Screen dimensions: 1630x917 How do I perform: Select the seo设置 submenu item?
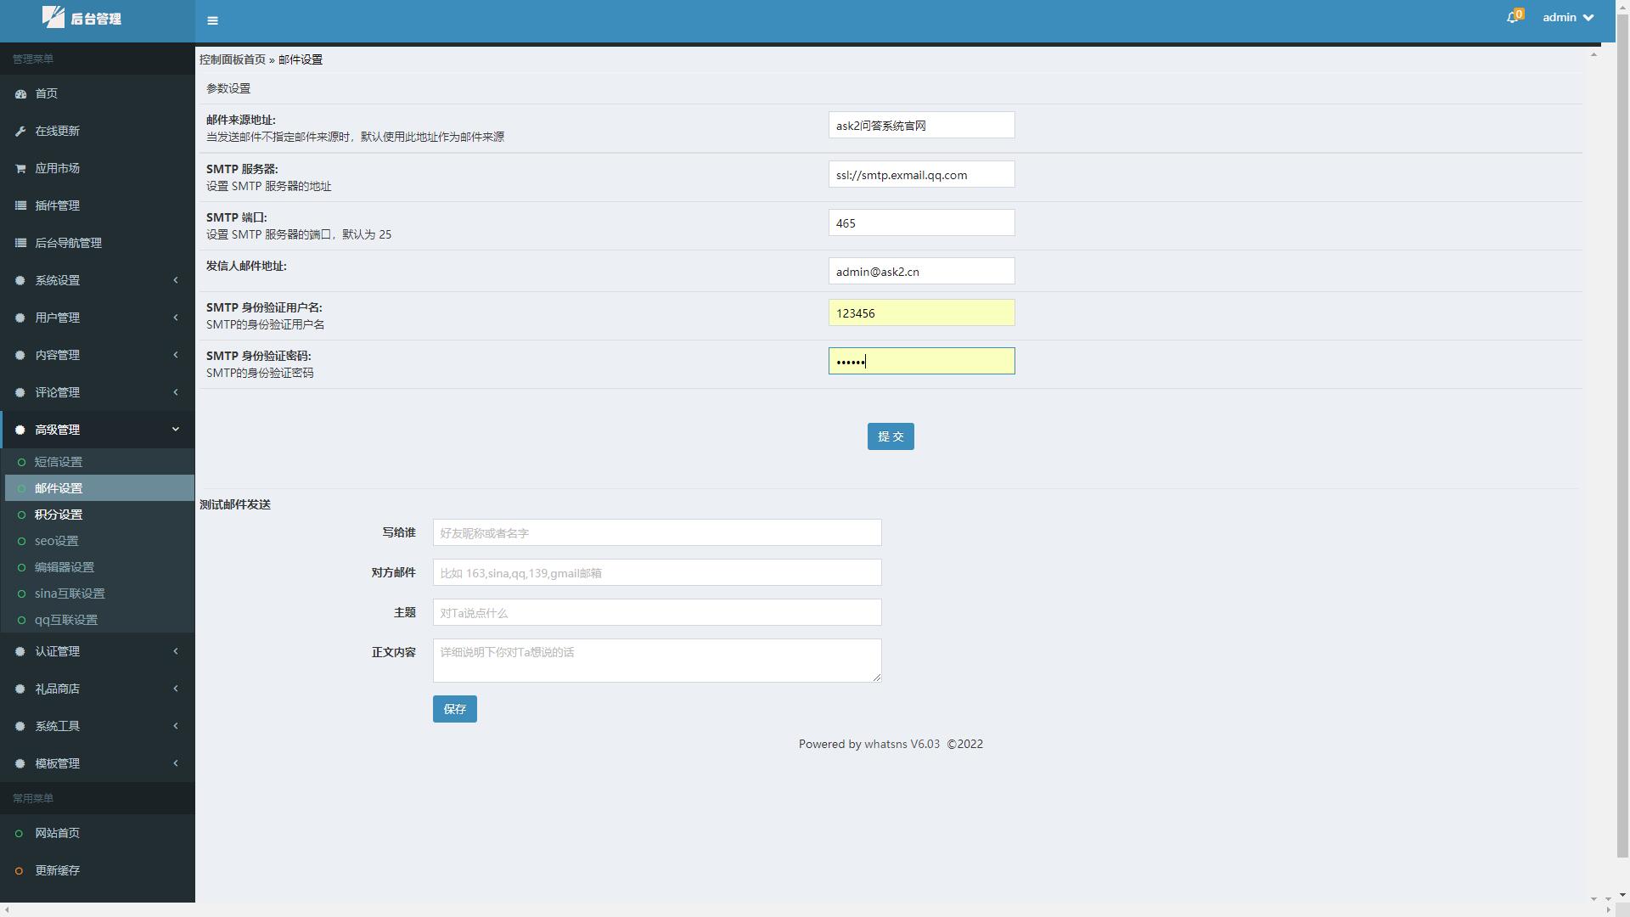tap(56, 541)
